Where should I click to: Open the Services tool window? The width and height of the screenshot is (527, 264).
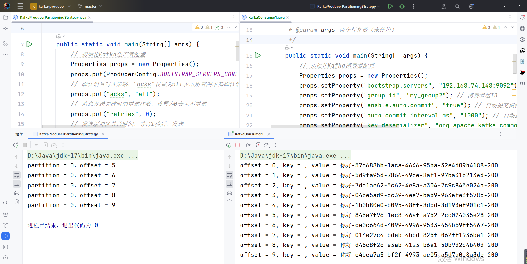[5, 214]
